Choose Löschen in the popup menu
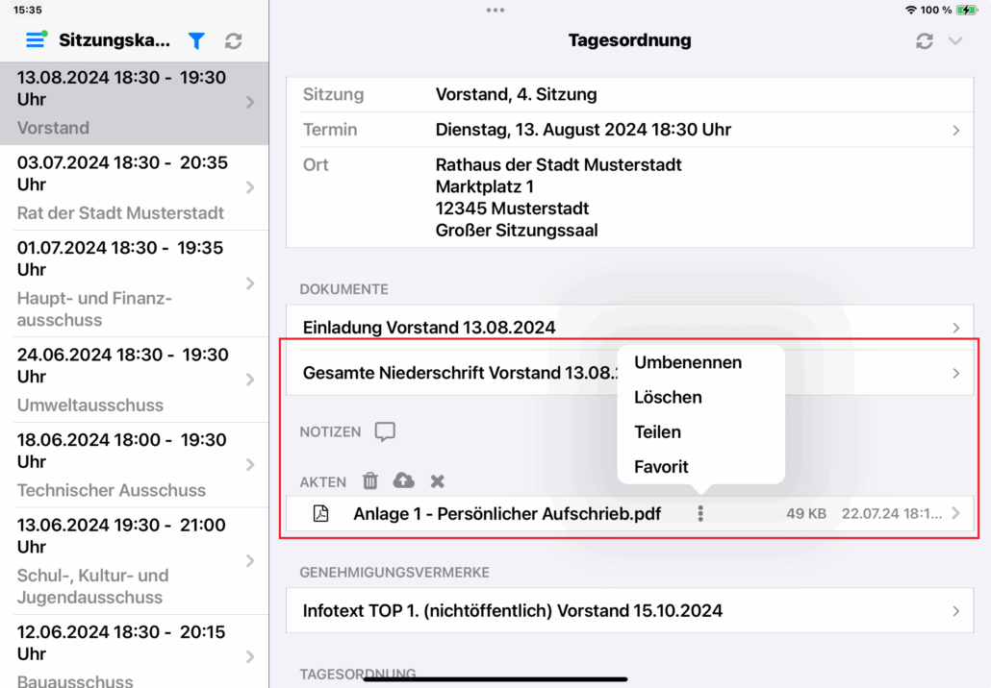Image resolution: width=991 pixels, height=688 pixels. pos(668,397)
